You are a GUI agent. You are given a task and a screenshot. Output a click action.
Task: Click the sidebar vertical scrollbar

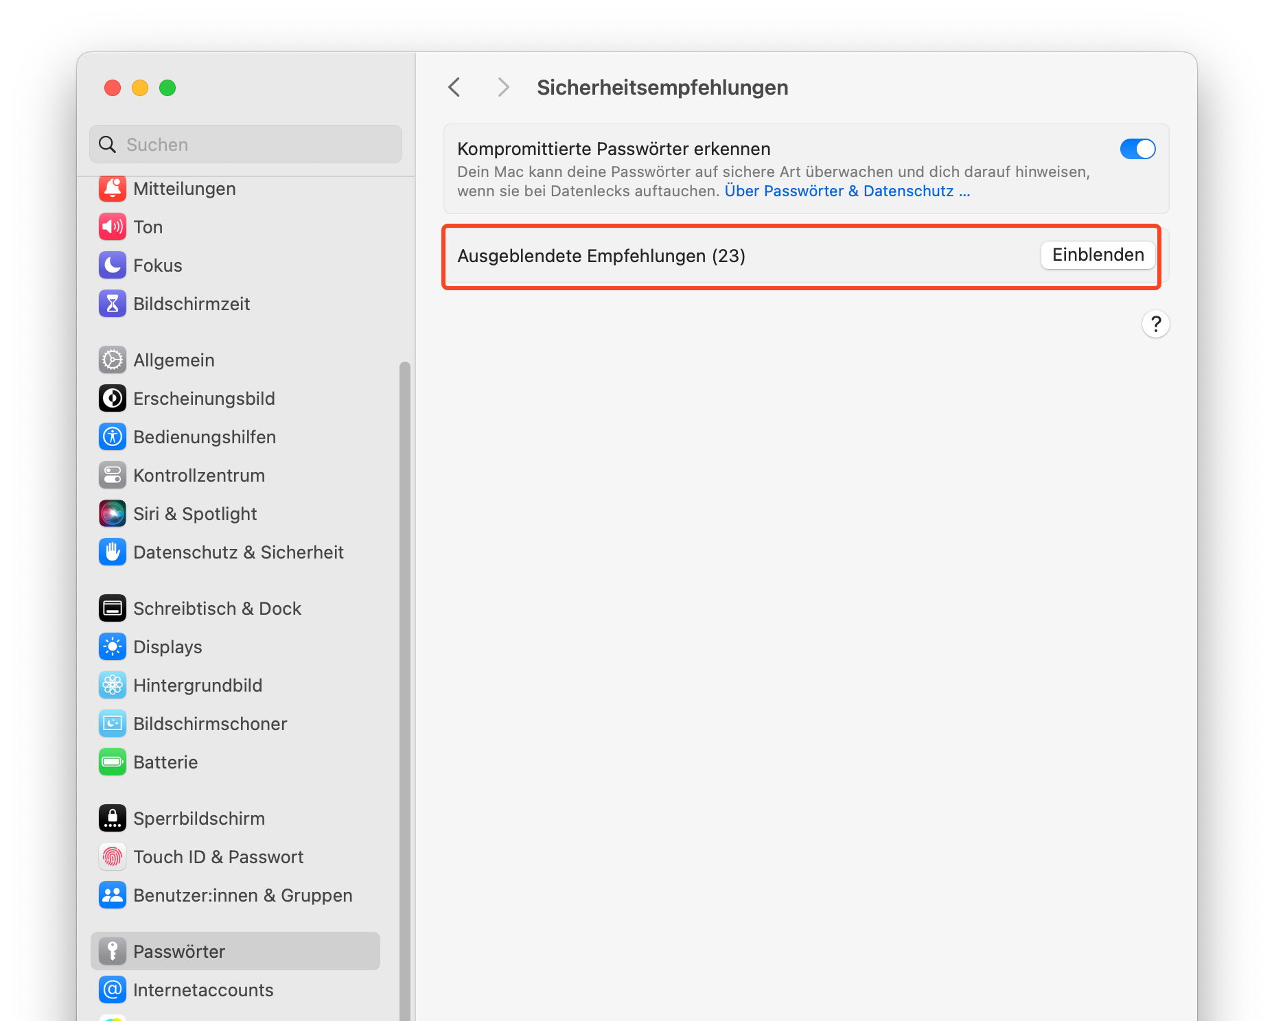pos(405,618)
